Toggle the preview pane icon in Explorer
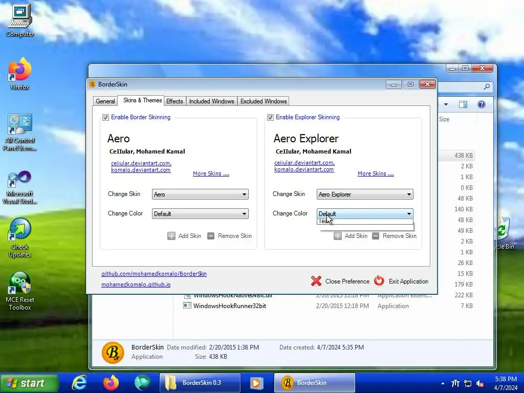Image resolution: width=524 pixels, height=393 pixels. tap(463, 104)
